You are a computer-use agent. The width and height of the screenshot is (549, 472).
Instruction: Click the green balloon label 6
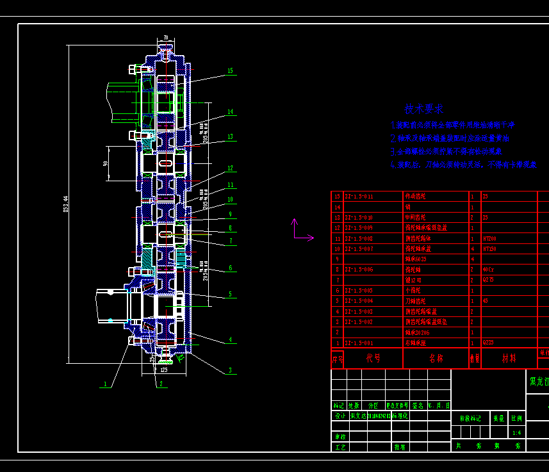[x=231, y=268]
